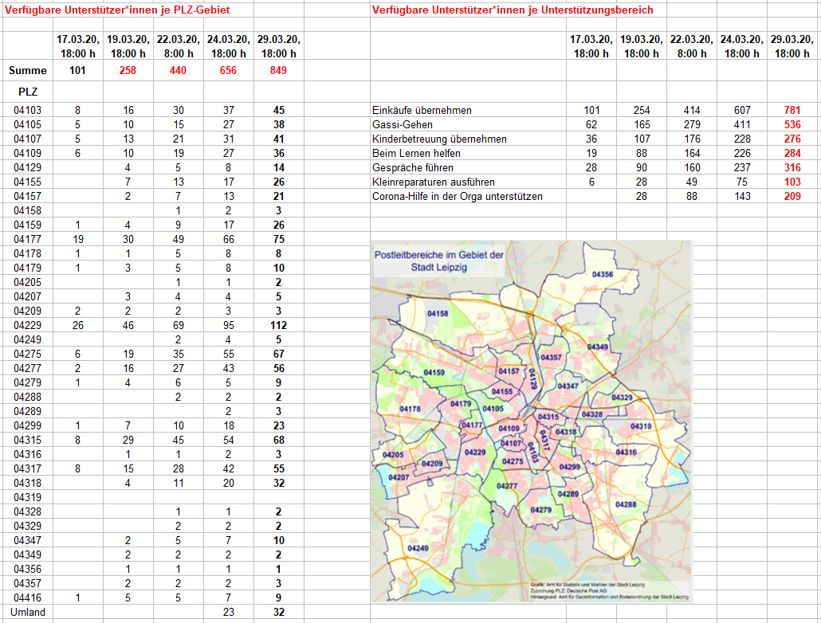This screenshot has height=623, width=821.
Task: Select the value 101 in the Summe row
Action: [x=77, y=71]
